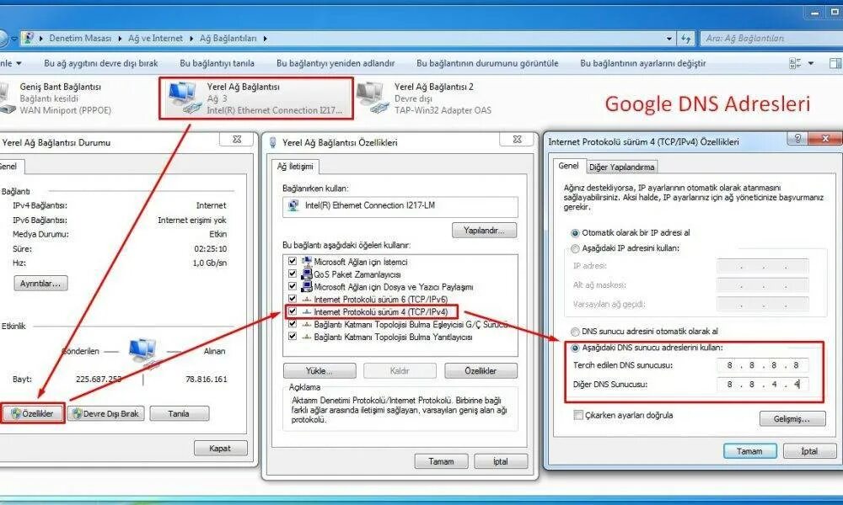This screenshot has width=843, height=505.
Task: Click the Dosya ve Yazıcı Paylaşımı icon
Action: (x=307, y=286)
